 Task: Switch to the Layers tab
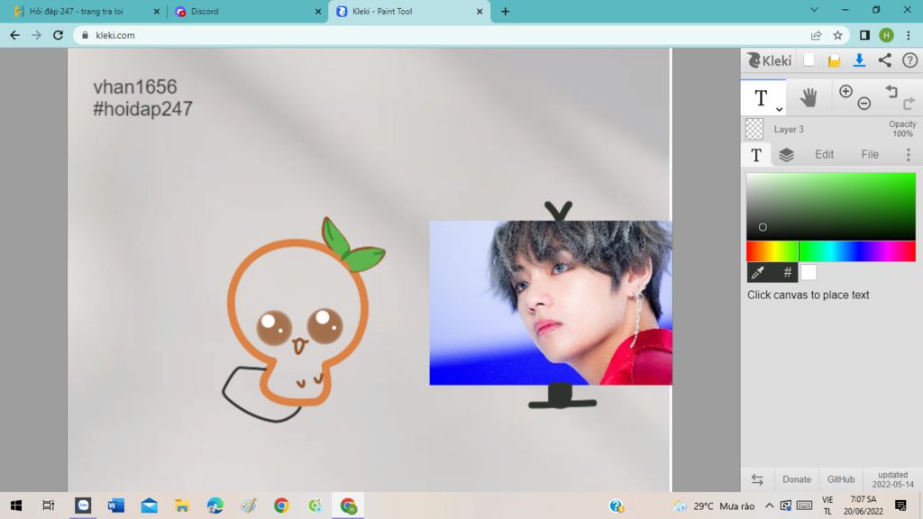pyautogui.click(x=786, y=155)
